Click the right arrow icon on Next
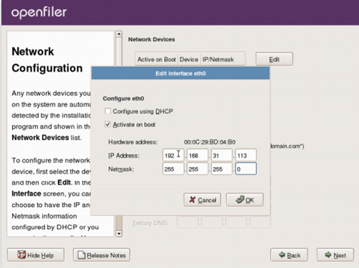 (328, 254)
